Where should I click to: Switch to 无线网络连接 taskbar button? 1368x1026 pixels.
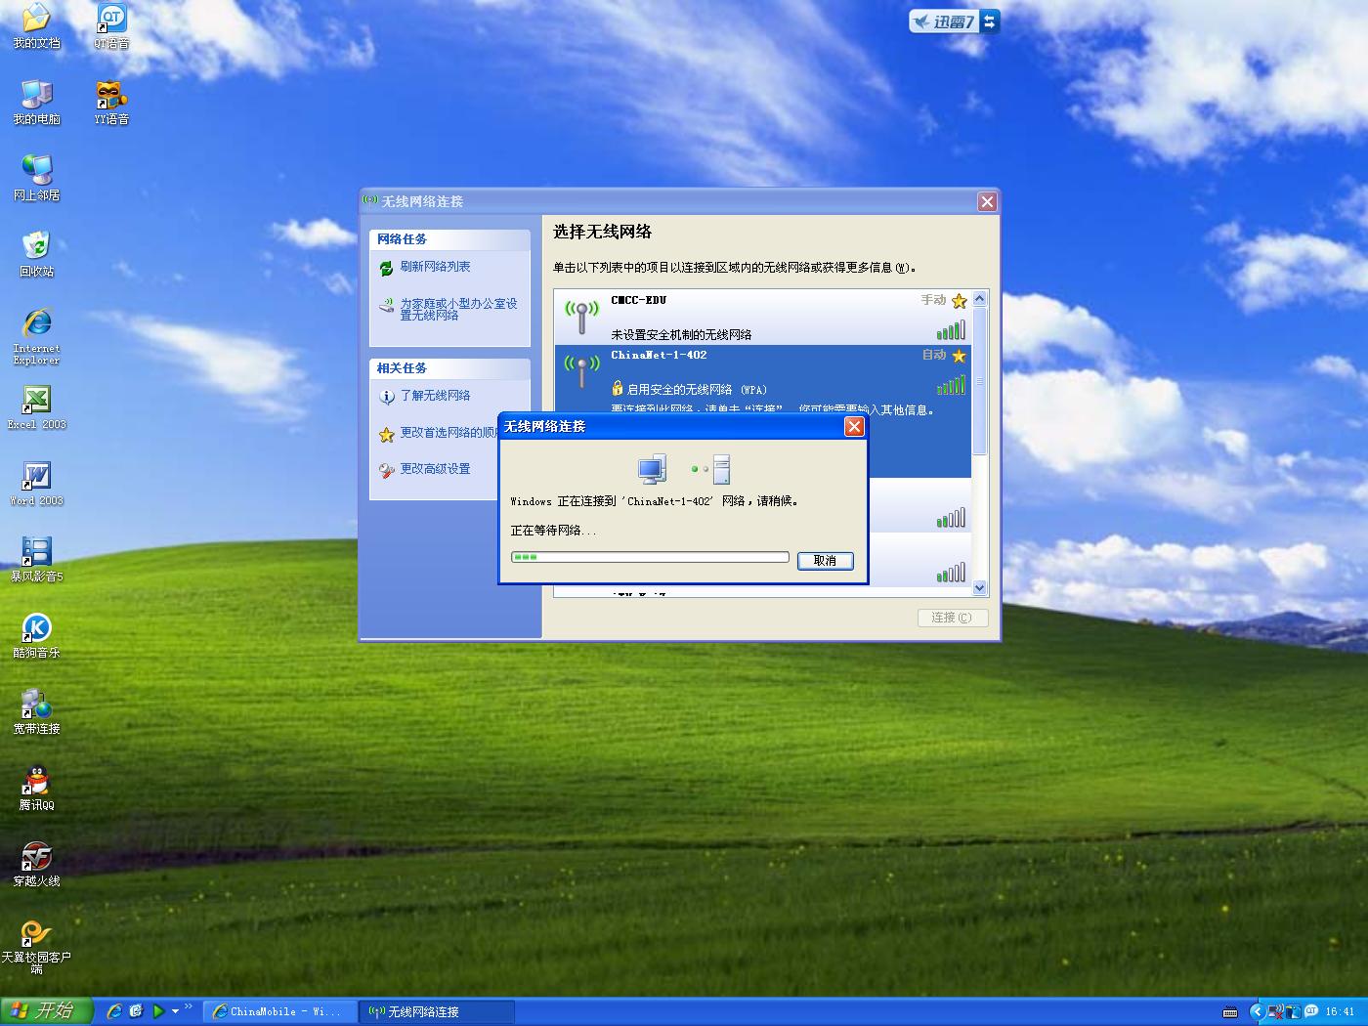coord(436,1011)
